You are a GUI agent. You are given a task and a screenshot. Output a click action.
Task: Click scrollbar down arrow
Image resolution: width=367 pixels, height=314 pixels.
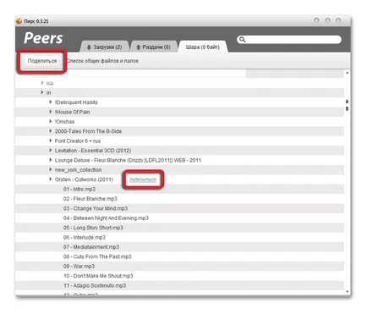(x=348, y=292)
